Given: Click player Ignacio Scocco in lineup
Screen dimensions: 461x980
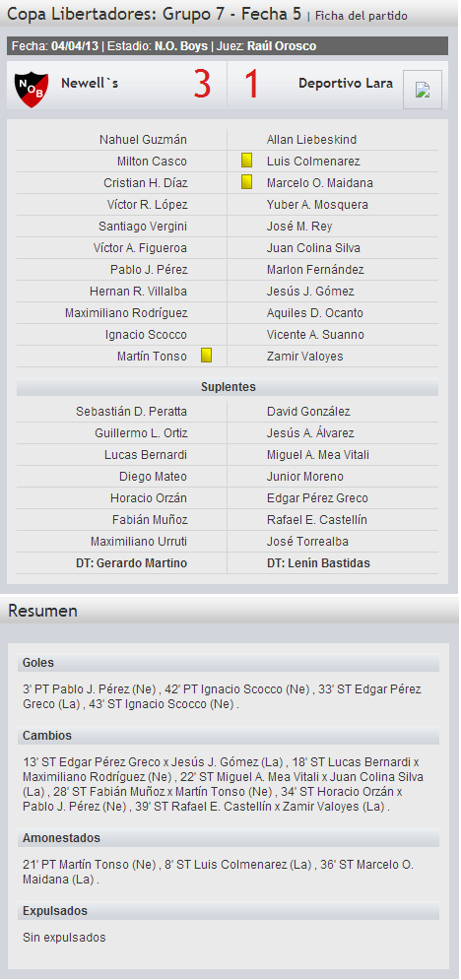Looking at the screenshot, I should 146,334.
